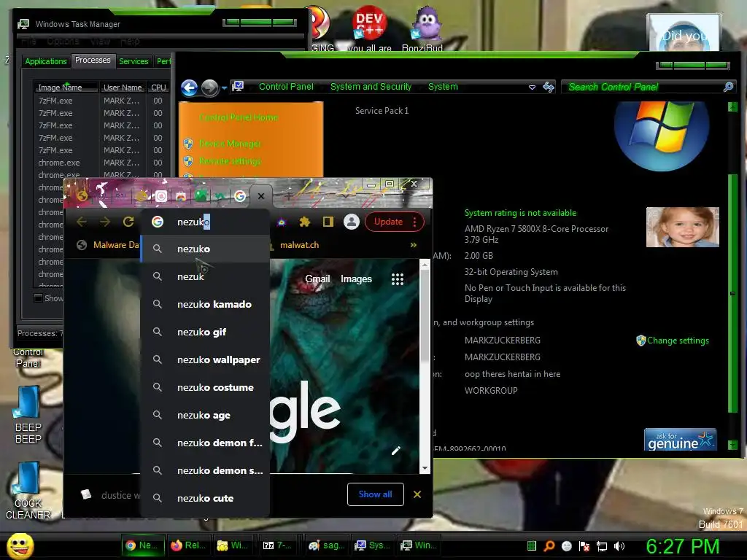This screenshot has height=560, width=747.
Task: Toggle Show processes from all users checkbox
Action: 38,298
